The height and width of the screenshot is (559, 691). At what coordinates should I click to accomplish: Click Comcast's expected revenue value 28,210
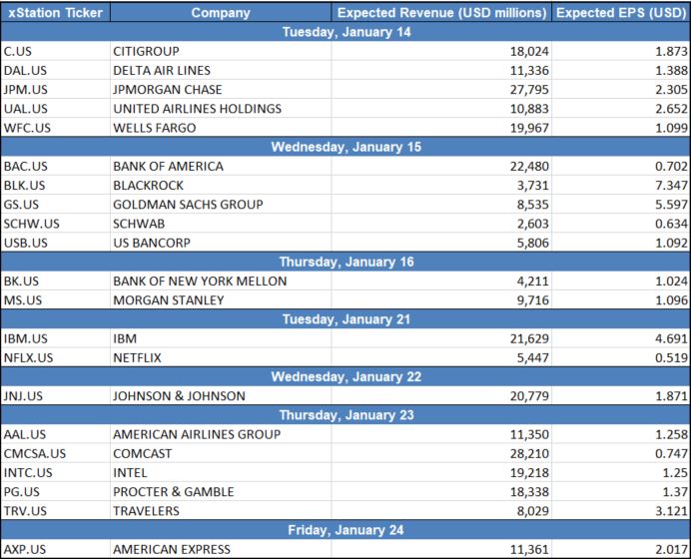point(522,454)
